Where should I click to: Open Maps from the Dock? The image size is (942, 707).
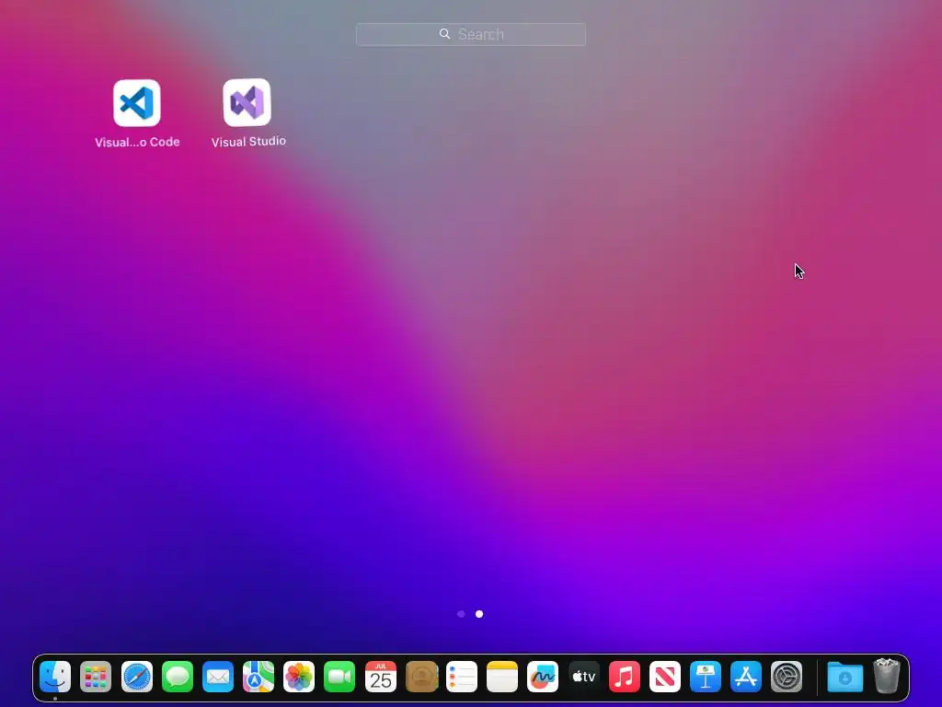click(258, 677)
